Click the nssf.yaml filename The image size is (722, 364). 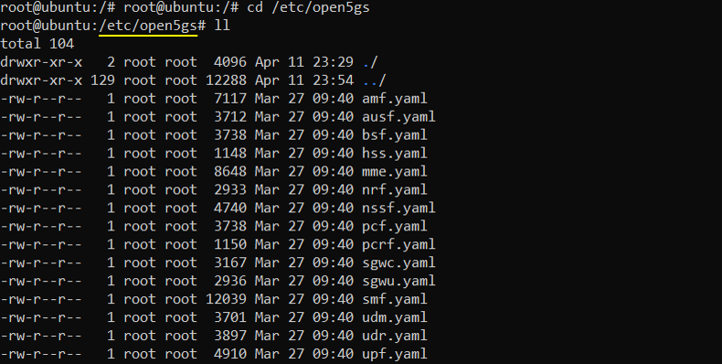398,208
